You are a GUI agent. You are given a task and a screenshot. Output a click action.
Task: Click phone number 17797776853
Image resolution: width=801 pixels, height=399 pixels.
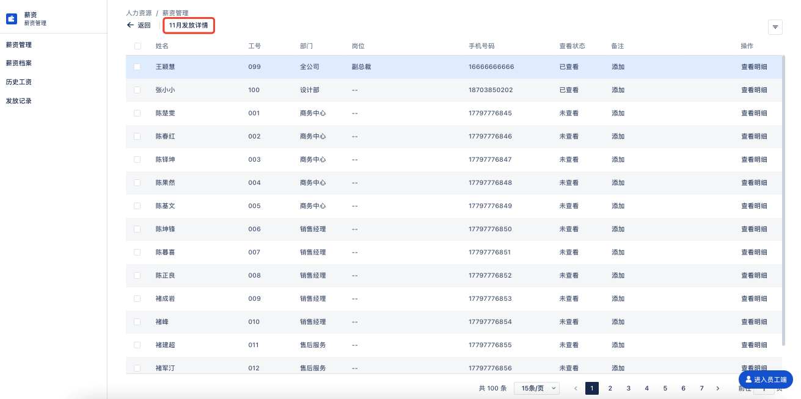pos(490,298)
